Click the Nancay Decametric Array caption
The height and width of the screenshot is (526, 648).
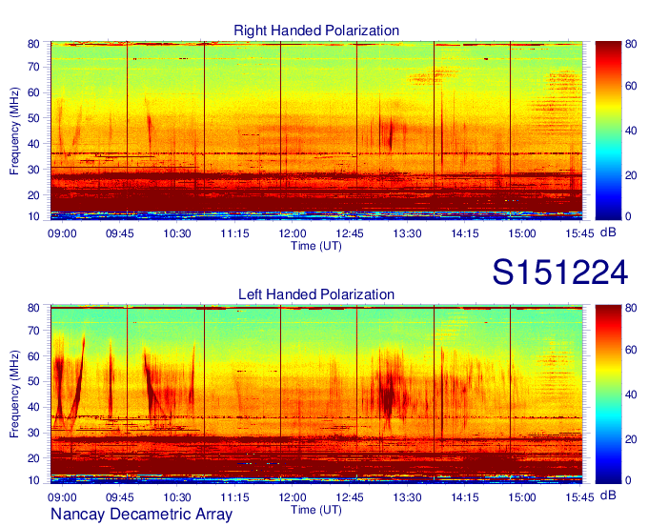point(141,515)
